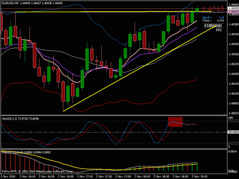This screenshot has width=239, height=179.
Task: Click 1.40425 on the price axis
Action: tap(234, 15)
